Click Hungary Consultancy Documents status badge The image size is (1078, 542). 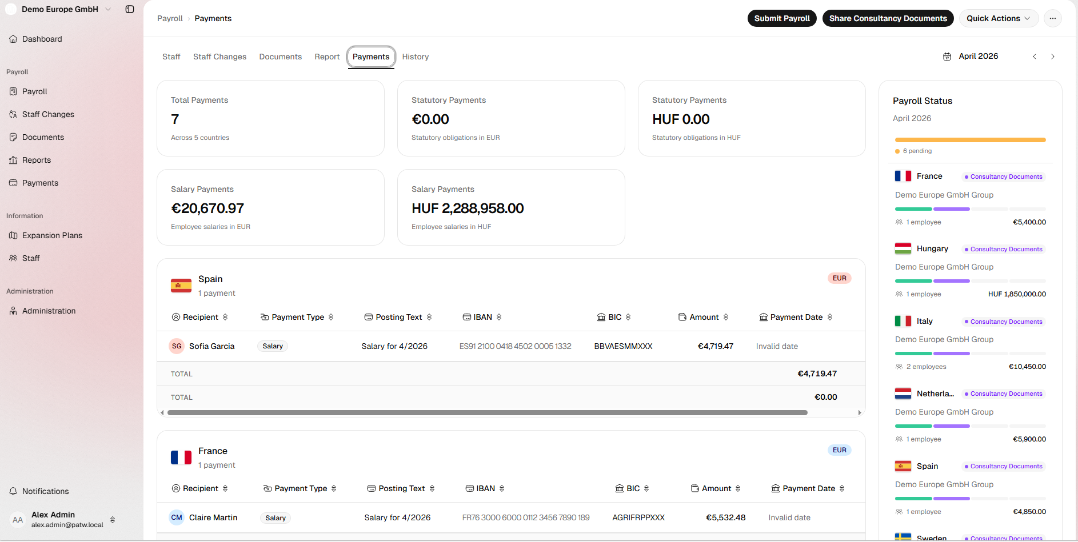point(1004,249)
